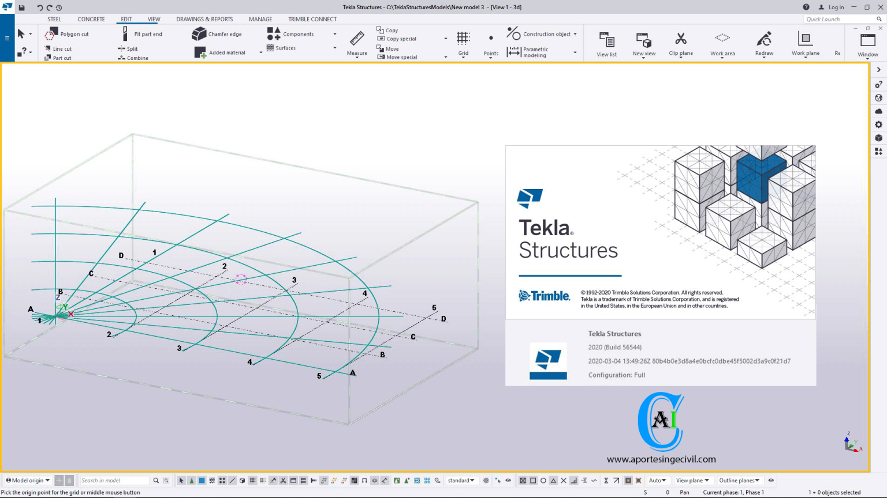Image resolution: width=887 pixels, height=498 pixels.
Task: Click the Work area tool
Action: click(x=722, y=44)
